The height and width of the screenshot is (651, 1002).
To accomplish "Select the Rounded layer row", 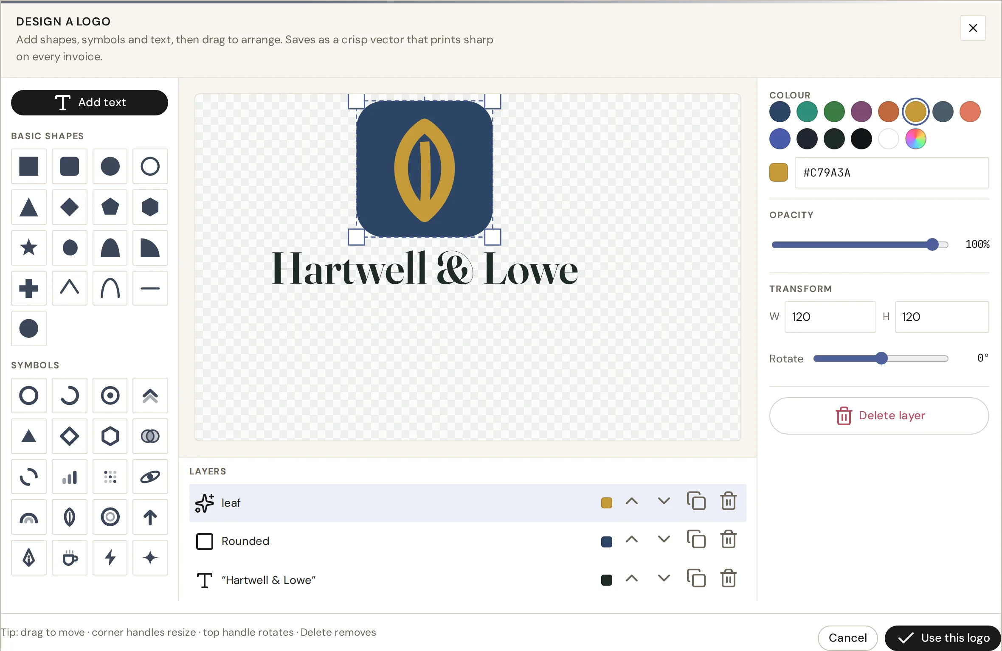I will tap(467, 541).
